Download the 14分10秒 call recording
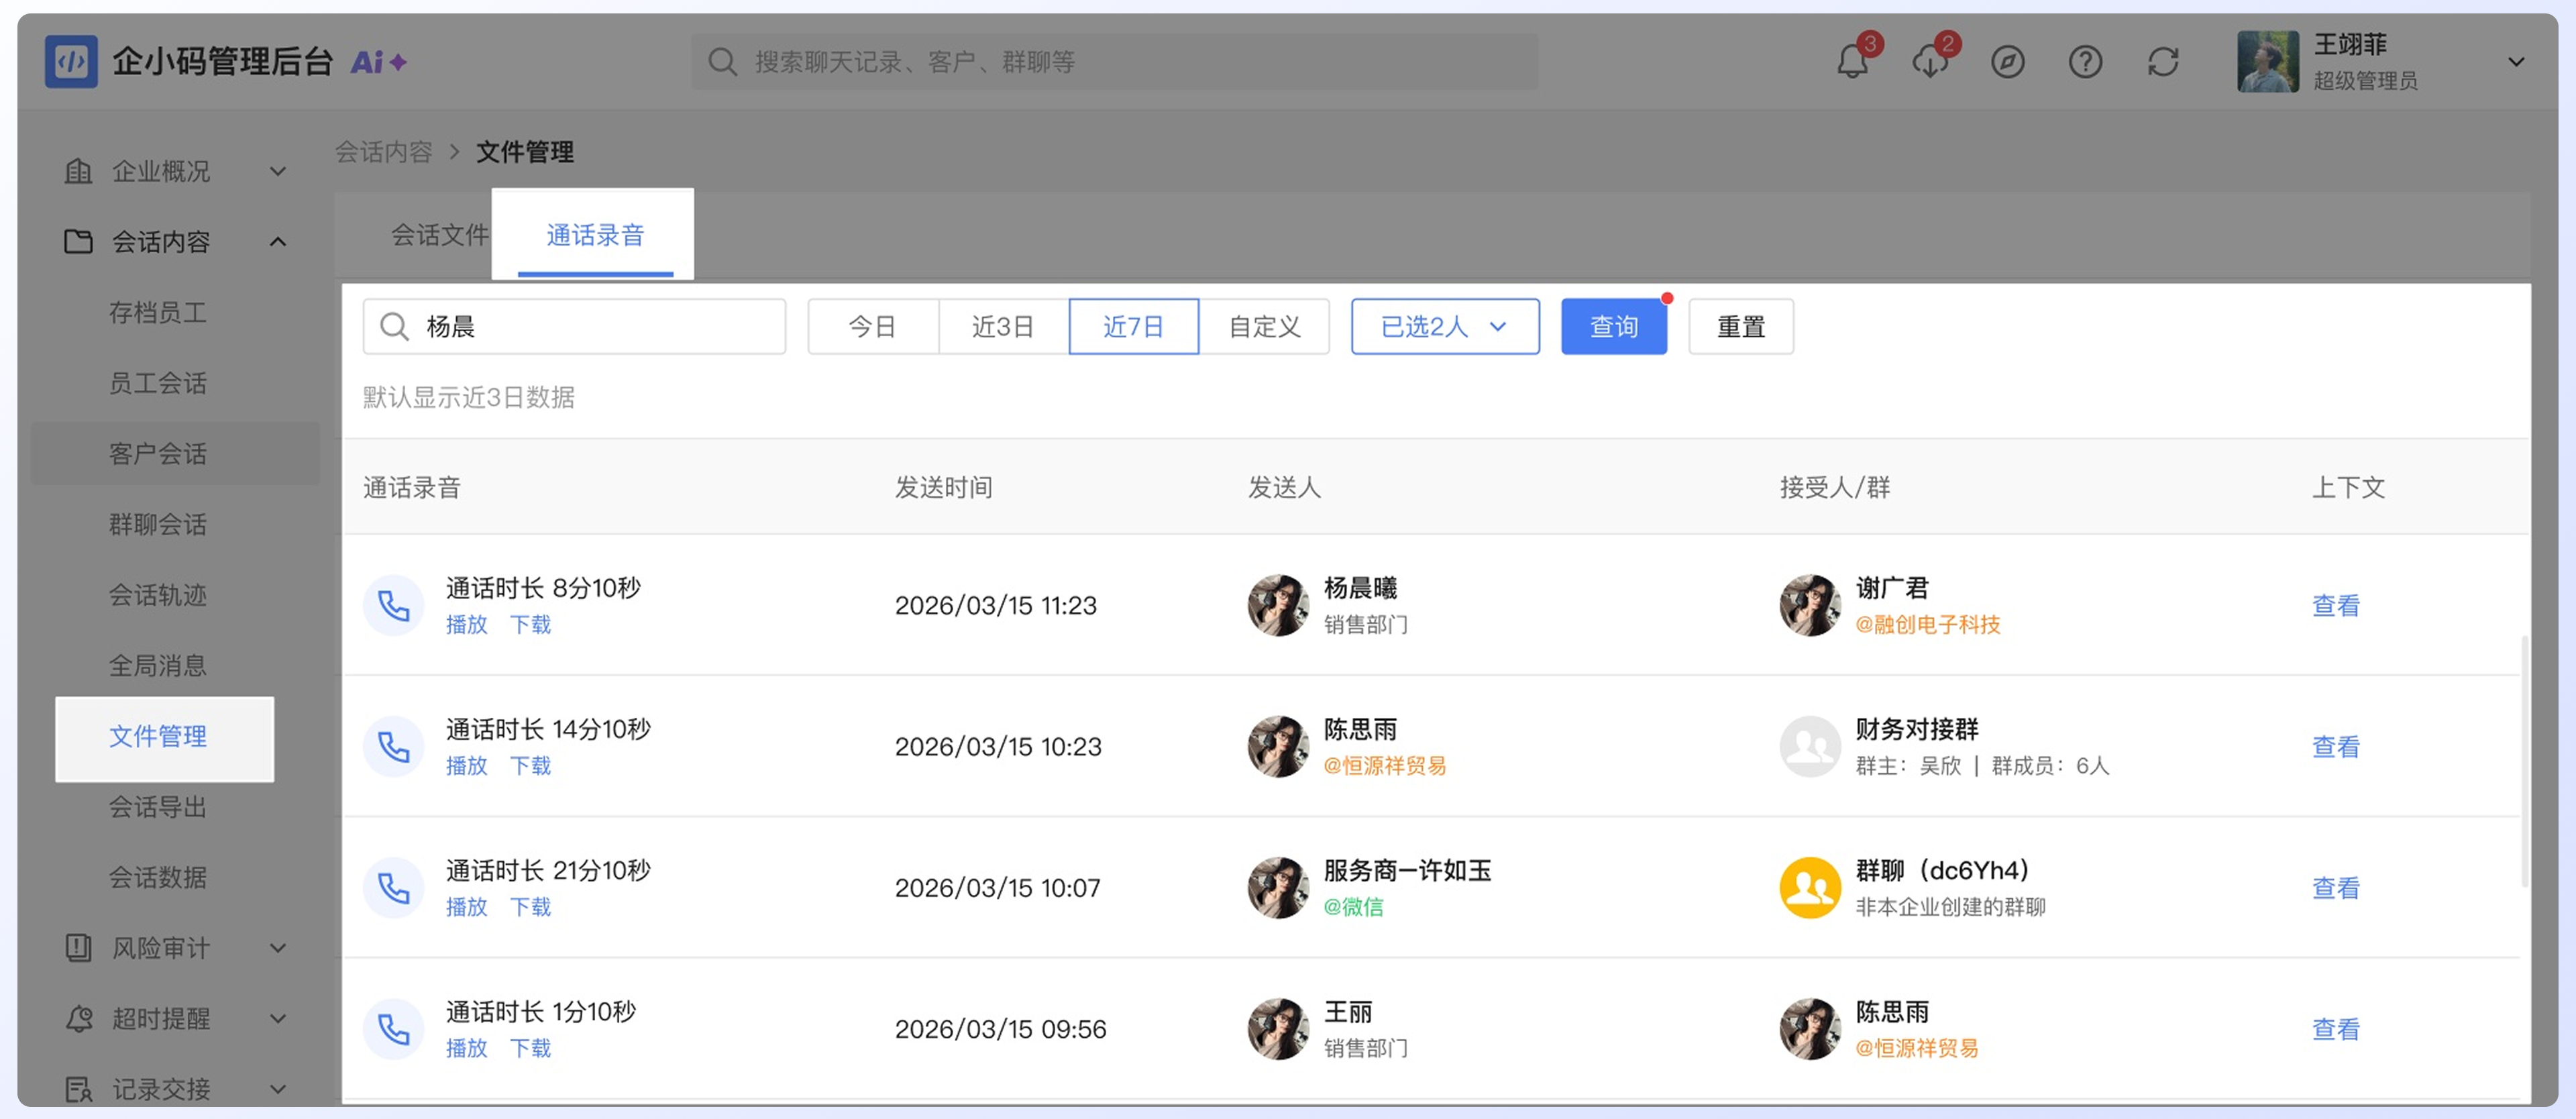 (530, 766)
